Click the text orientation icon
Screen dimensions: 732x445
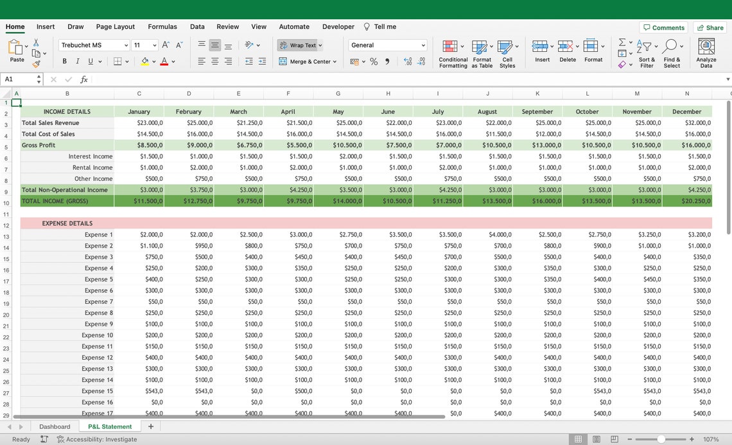click(249, 45)
